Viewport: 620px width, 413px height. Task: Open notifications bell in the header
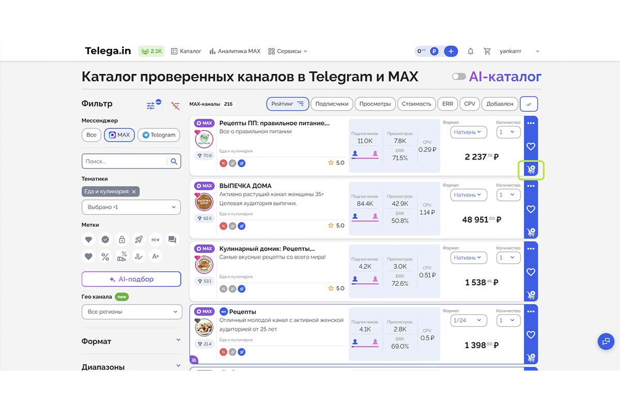(x=470, y=51)
